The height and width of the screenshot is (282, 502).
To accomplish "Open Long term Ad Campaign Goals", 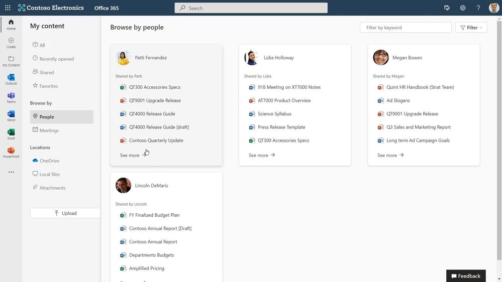I will tap(418, 140).
